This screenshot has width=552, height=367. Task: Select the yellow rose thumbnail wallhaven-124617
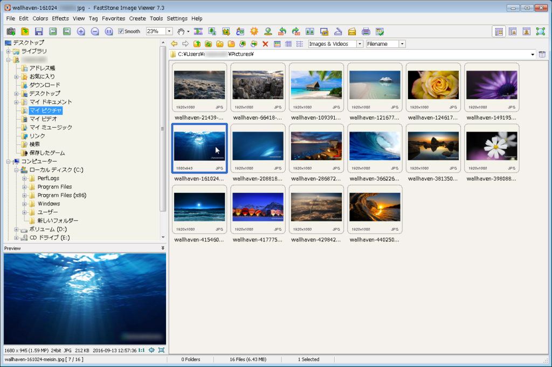click(433, 88)
